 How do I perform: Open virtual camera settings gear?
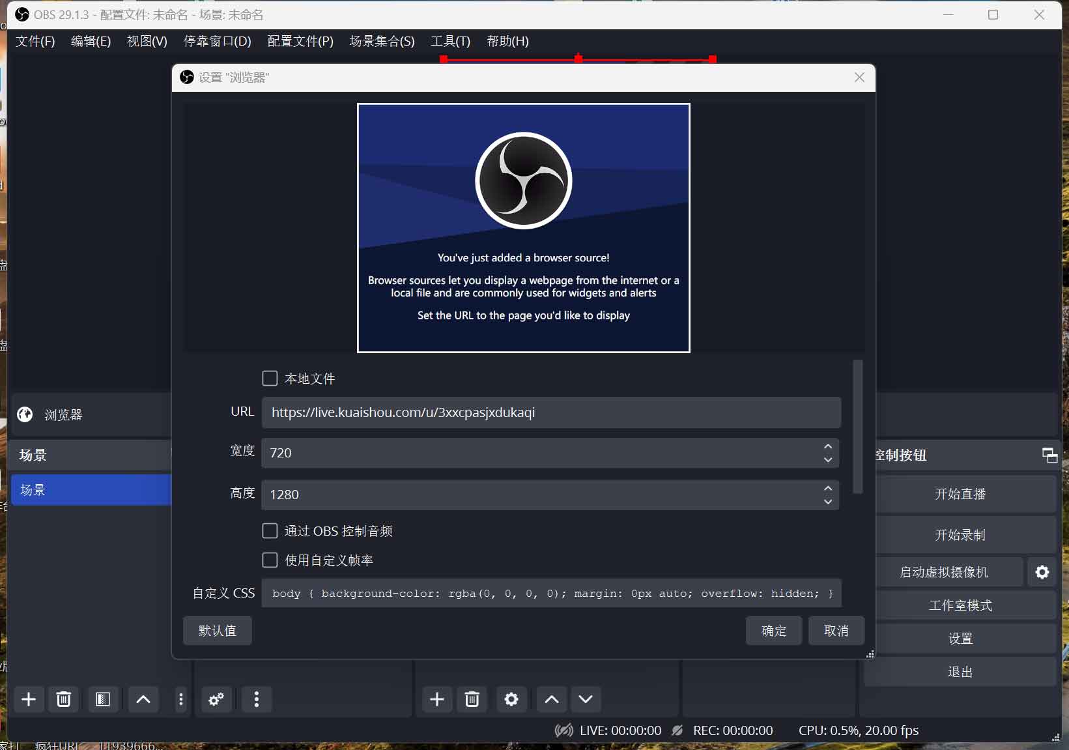point(1042,572)
